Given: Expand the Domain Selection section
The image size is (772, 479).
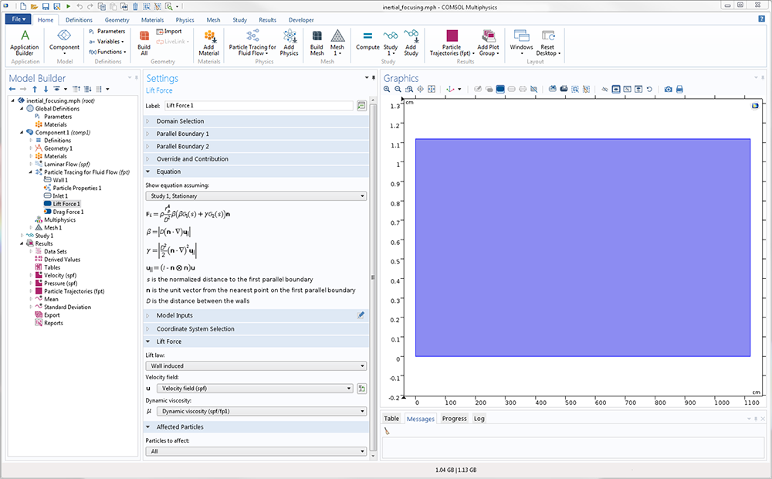Looking at the screenshot, I should (x=180, y=121).
